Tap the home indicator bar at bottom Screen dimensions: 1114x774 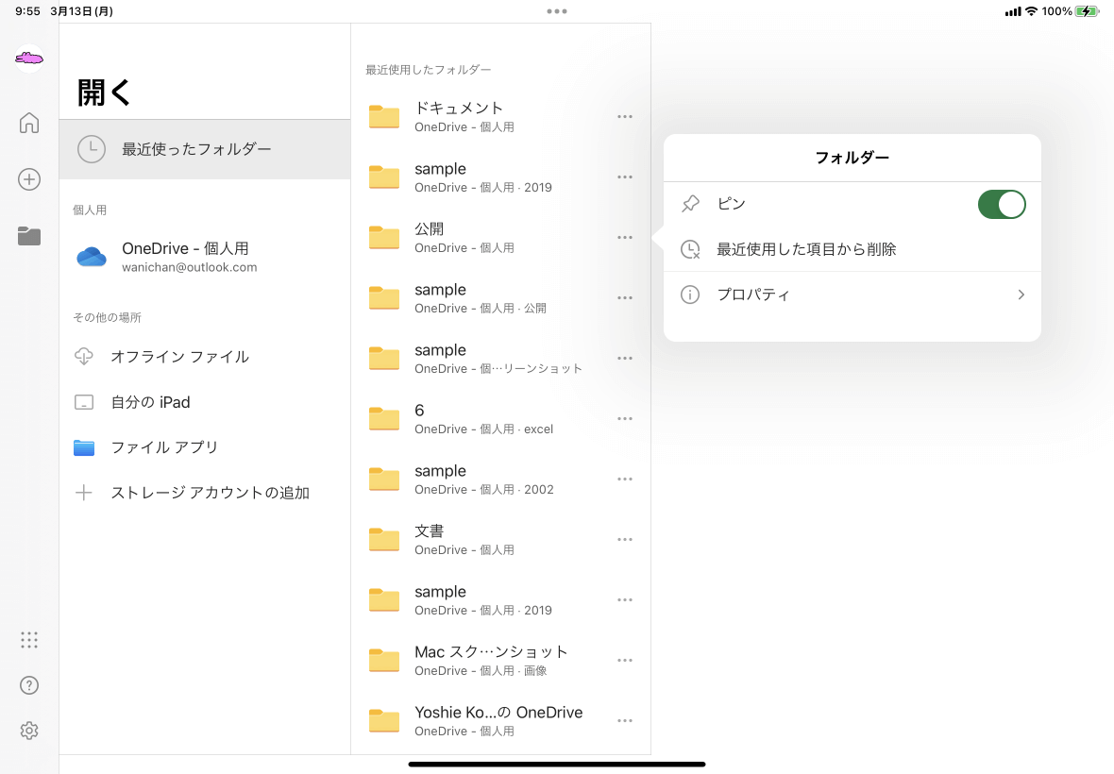tap(557, 765)
